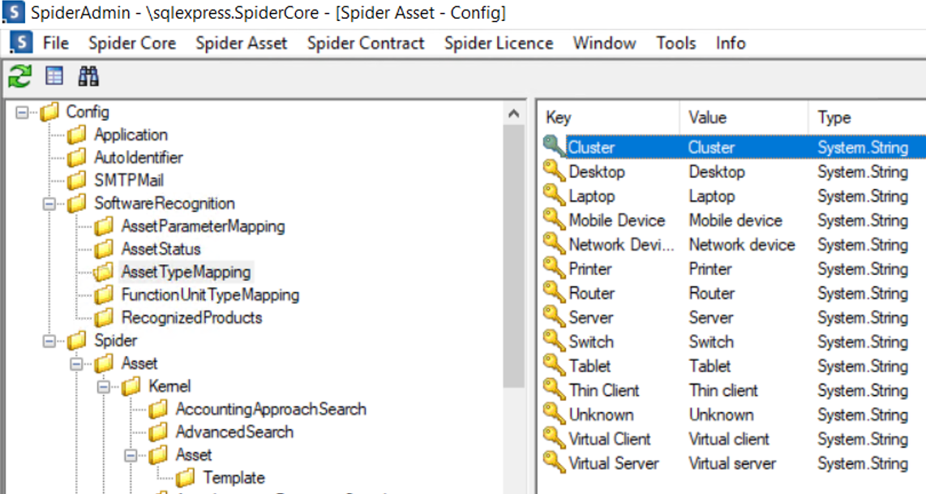
Task: Click the key icon next to Unknown
Action: coord(554,414)
